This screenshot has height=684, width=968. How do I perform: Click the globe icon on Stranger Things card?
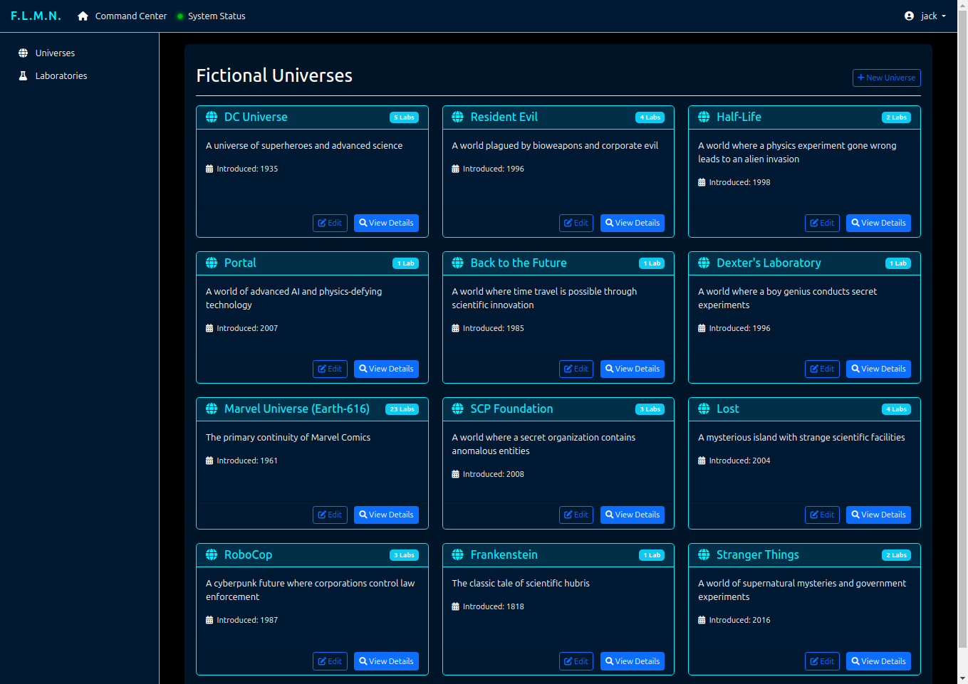(x=704, y=554)
